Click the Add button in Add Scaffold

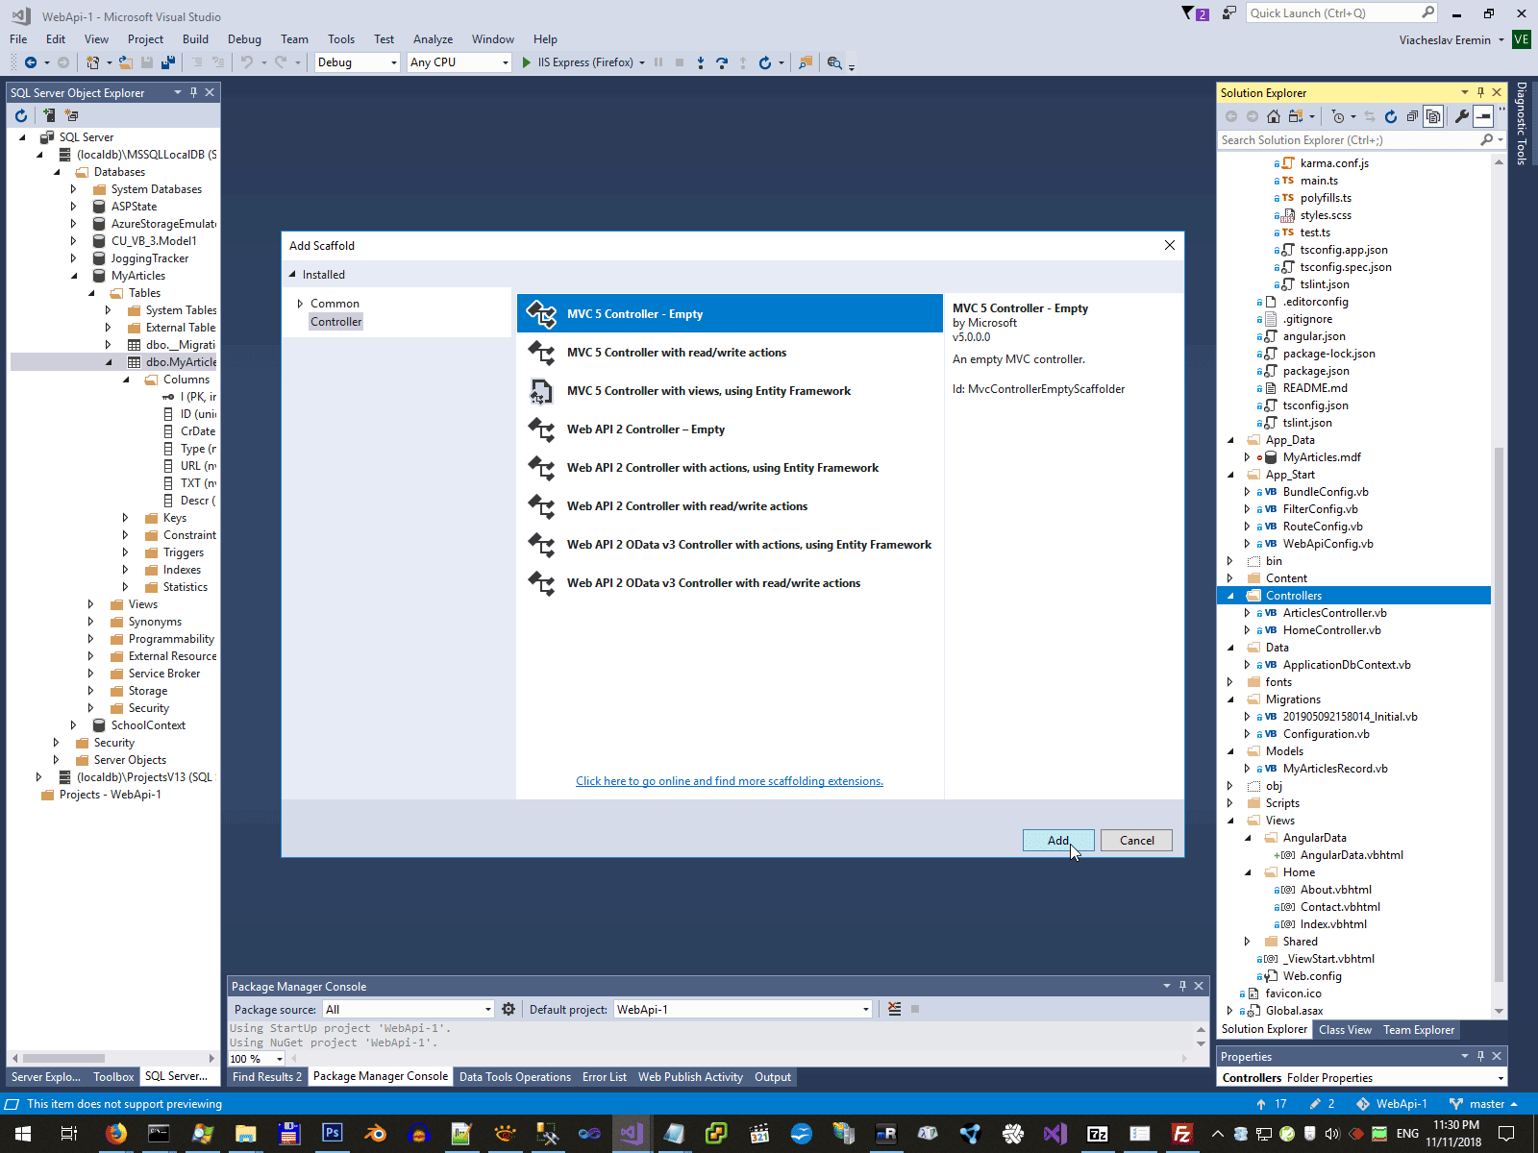(1058, 840)
